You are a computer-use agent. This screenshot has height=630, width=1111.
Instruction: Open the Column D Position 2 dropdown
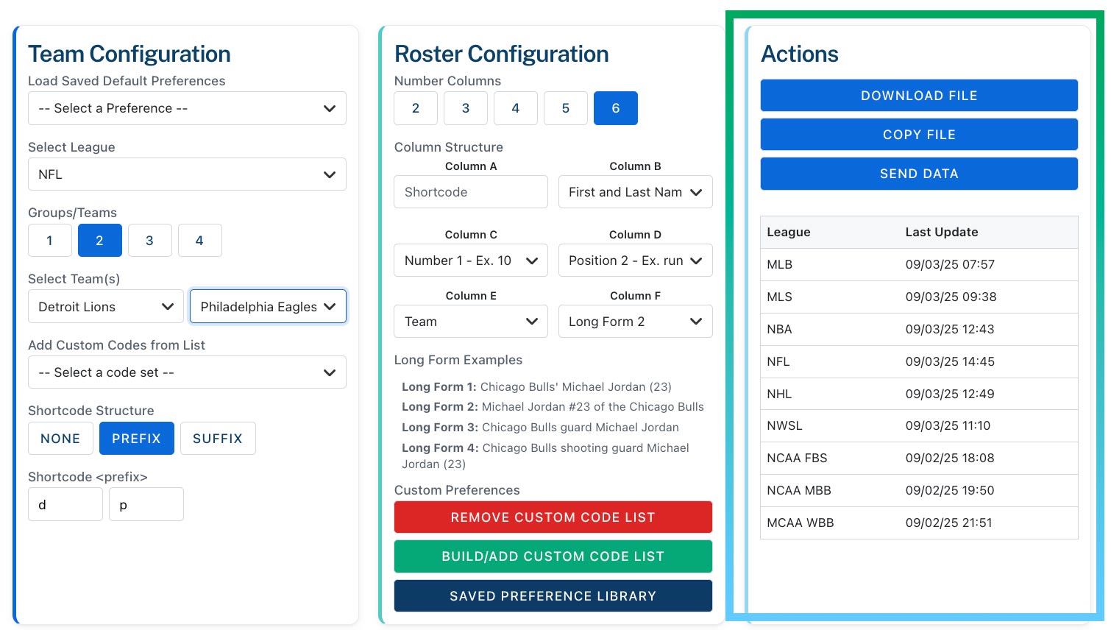(635, 260)
